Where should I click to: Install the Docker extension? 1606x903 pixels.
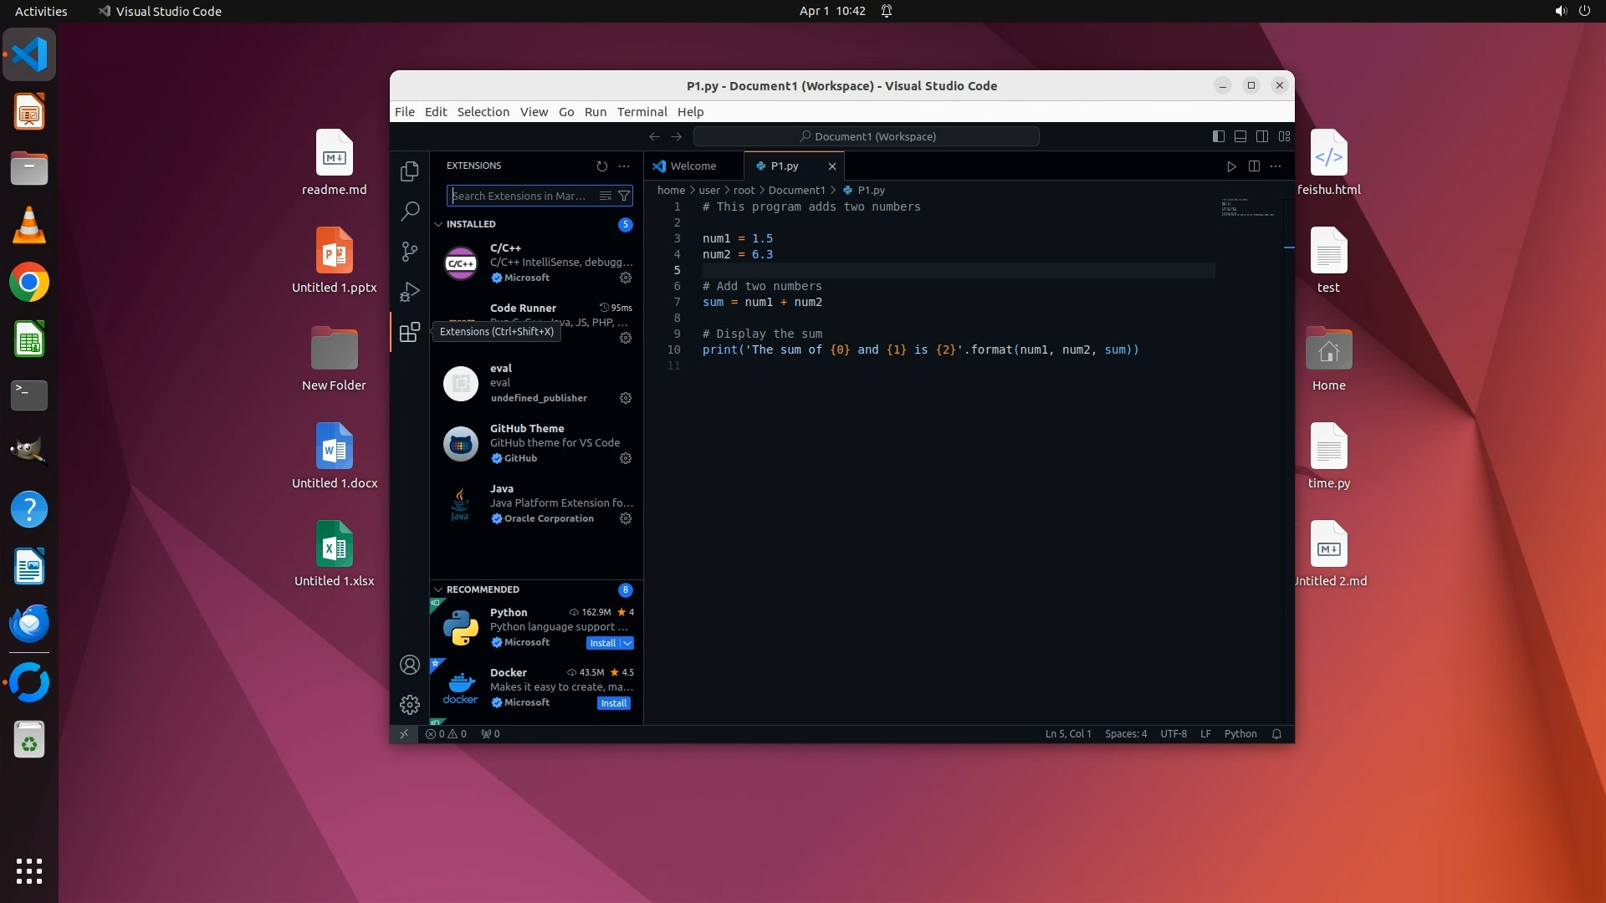point(613,703)
